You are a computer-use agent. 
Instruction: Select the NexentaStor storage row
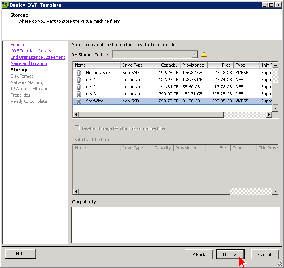click(x=173, y=73)
